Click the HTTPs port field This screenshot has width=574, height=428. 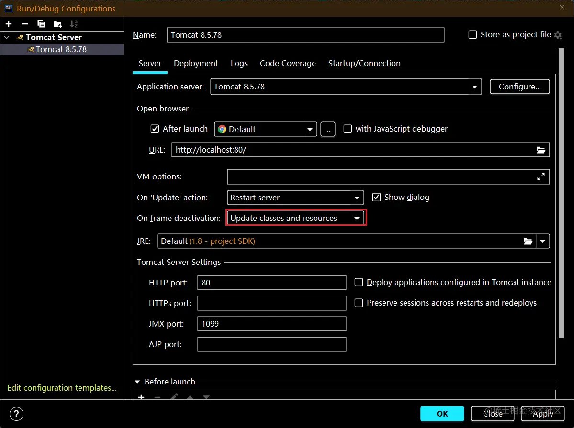click(x=271, y=303)
